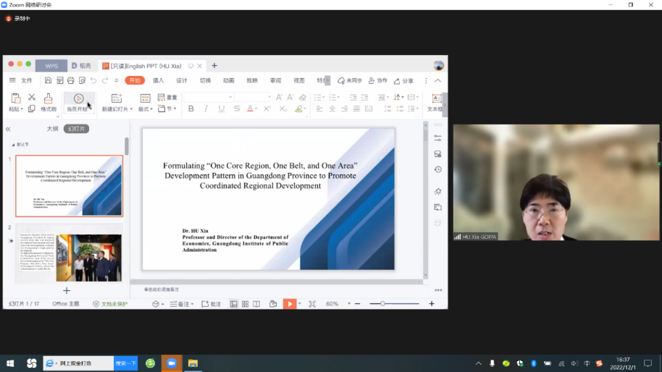Expand slideshow play options arrow in status bar
Viewport: 662px width, 372px height.
(299, 304)
